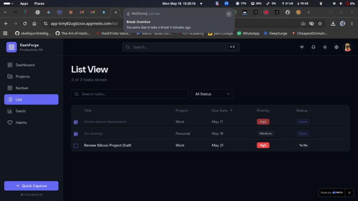Open the browser downloads icon

[x=333, y=24]
